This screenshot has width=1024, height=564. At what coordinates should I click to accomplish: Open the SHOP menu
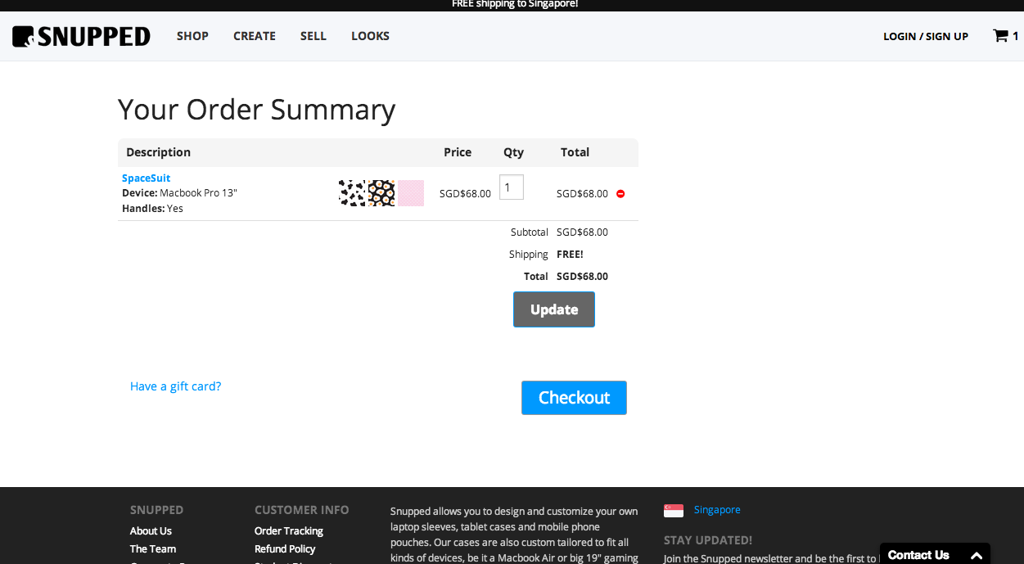pos(192,36)
